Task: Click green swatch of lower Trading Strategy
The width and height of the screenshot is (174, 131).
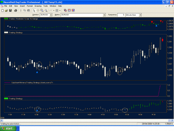Action: pyautogui.click(x=6, y=99)
